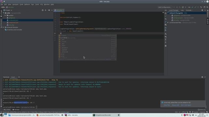Click the Preview Diff icon in Git panel
209x117 pixels.
(166, 46)
